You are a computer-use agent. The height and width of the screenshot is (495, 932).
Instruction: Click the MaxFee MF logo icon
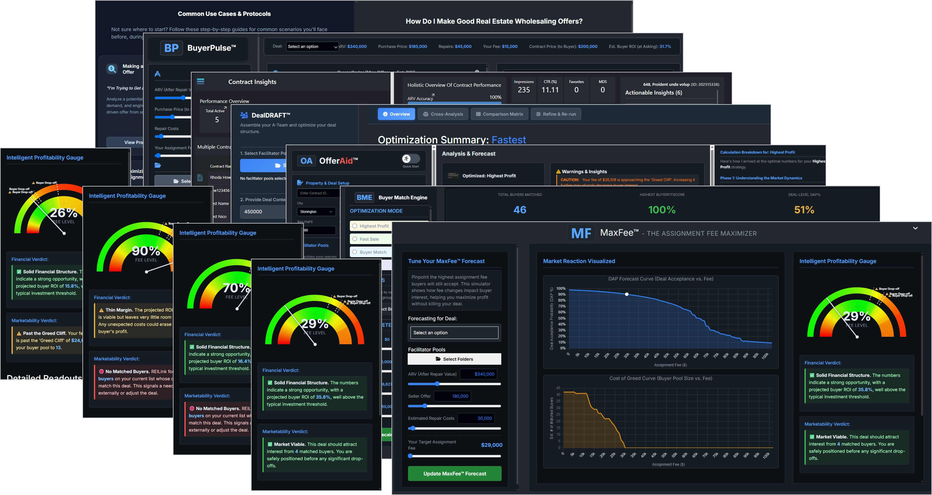click(582, 233)
